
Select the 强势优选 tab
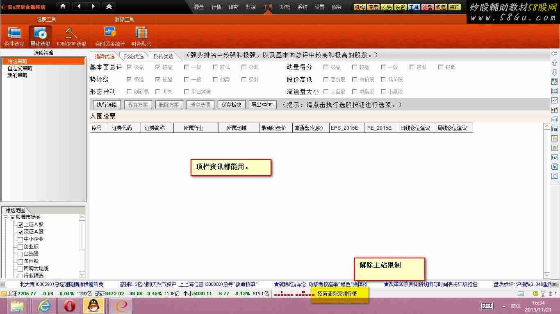[x=105, y=56]
